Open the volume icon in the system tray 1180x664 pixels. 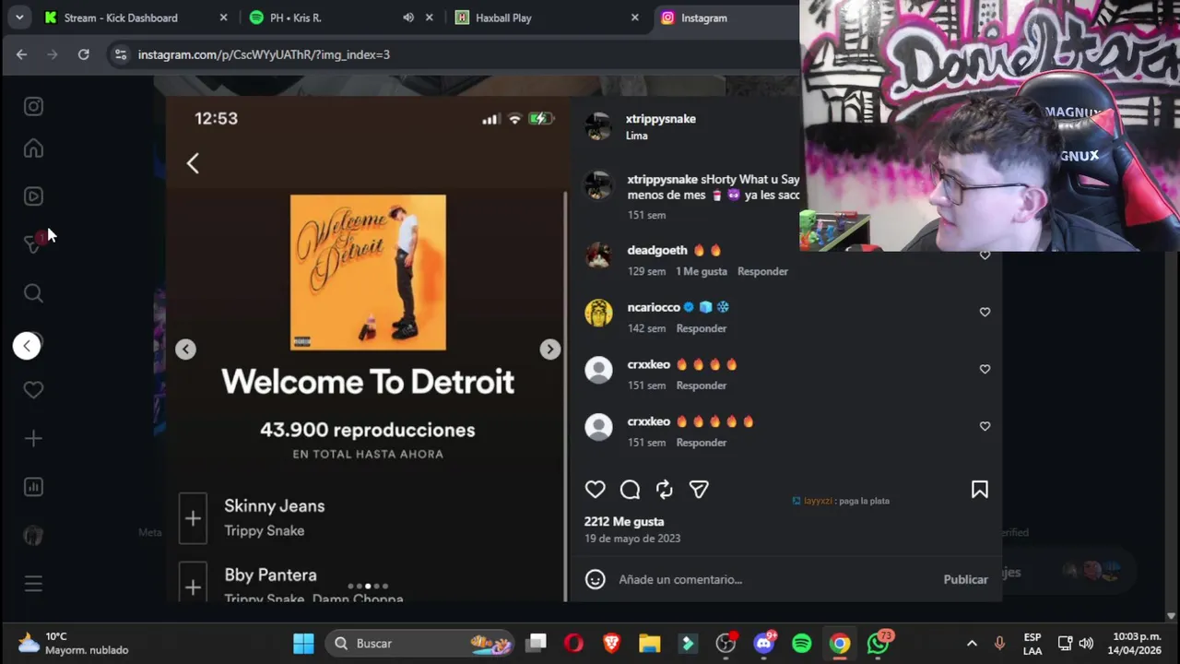(1086, 643)
